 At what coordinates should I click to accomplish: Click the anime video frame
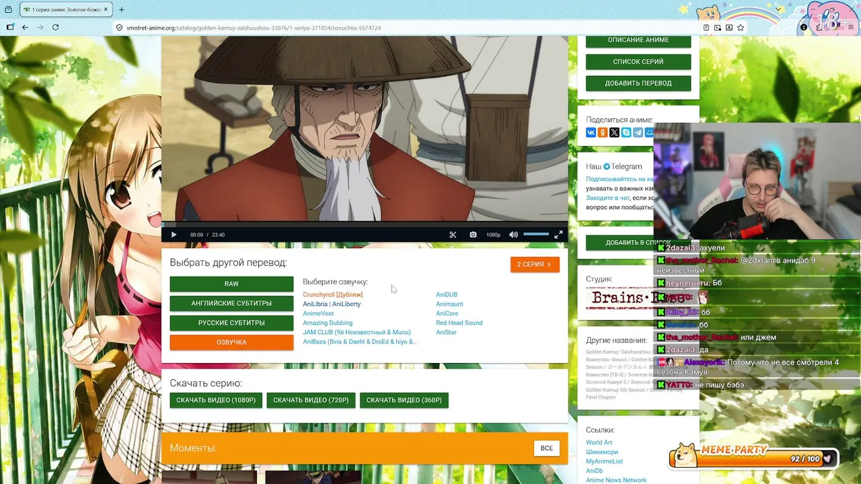click(365, 128)
